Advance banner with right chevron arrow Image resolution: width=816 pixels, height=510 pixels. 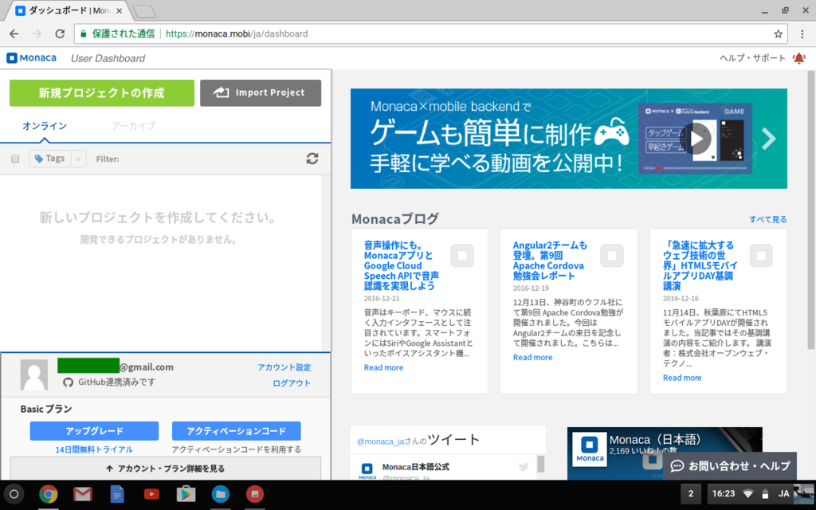click(769, 139)
